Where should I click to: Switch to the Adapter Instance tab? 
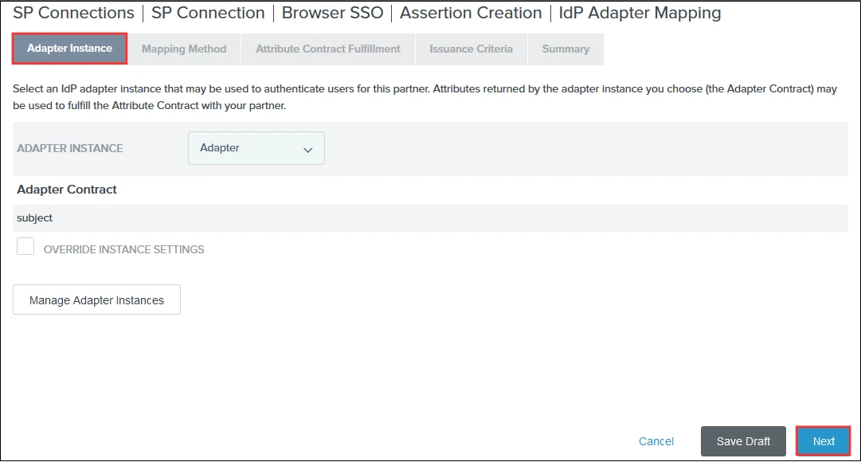click(x=69, y=49)
